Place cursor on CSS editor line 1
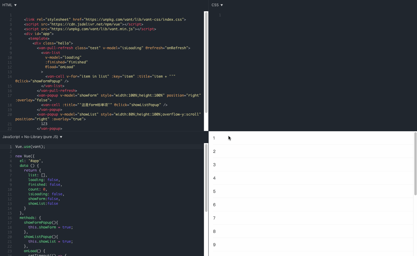The image size is (417, 256). [319, 15]
